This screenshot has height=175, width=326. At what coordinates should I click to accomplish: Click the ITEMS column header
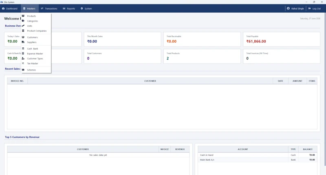[x=312, y=81]
